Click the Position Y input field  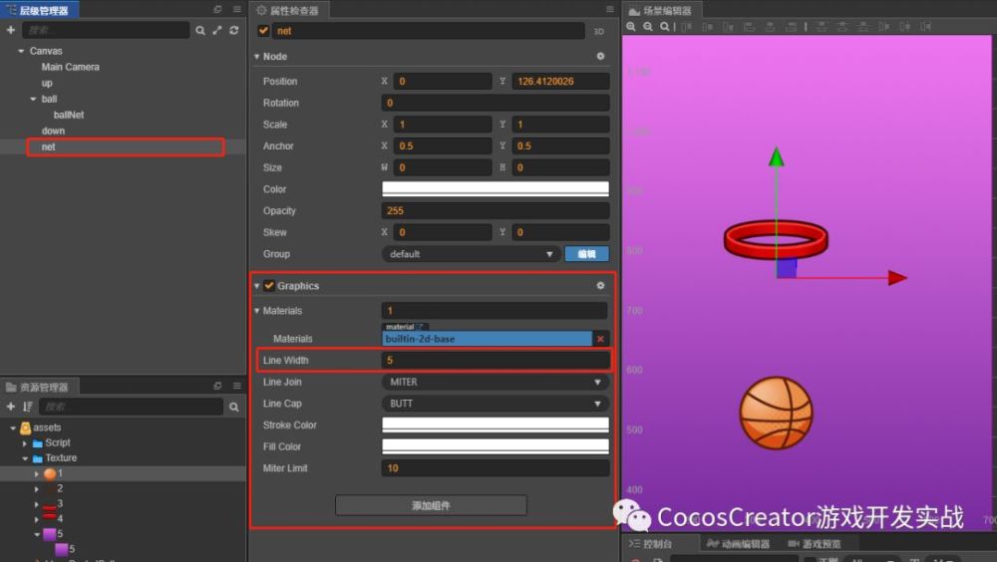[x=560, y=82]
